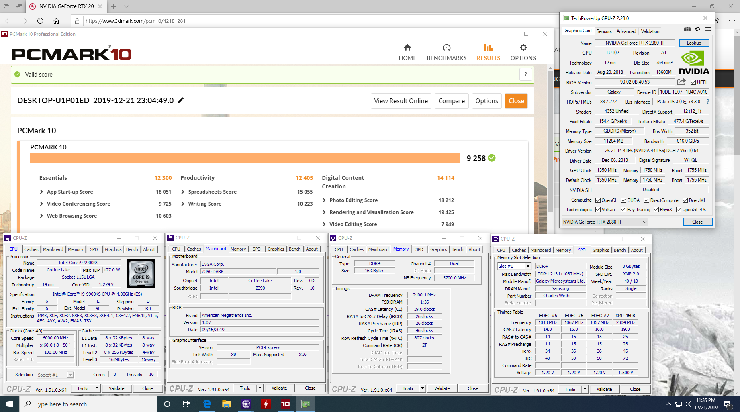Open PCMark RESULTS bar chart icon
Viewport: 740px width, 412px height.
click(x=489, y=47)
